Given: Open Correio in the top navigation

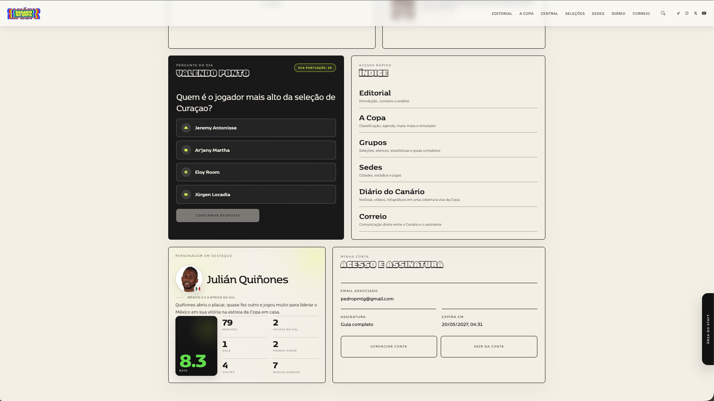Looking at the screenshot, I should [x=641, y=14].
